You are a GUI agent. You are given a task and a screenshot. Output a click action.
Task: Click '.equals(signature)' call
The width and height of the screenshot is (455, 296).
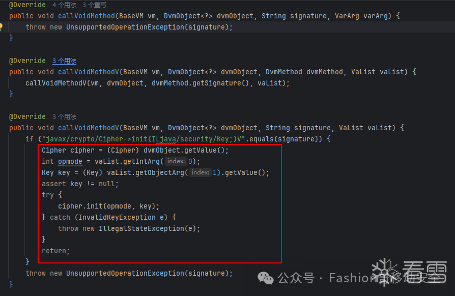click(283, 139)
